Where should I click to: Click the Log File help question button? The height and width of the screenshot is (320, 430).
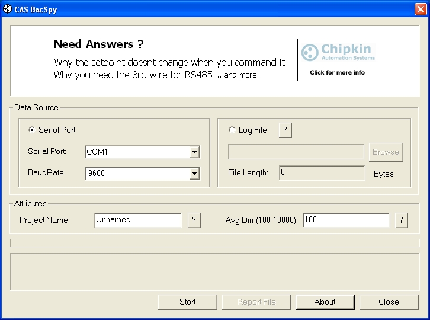[285, 130]
